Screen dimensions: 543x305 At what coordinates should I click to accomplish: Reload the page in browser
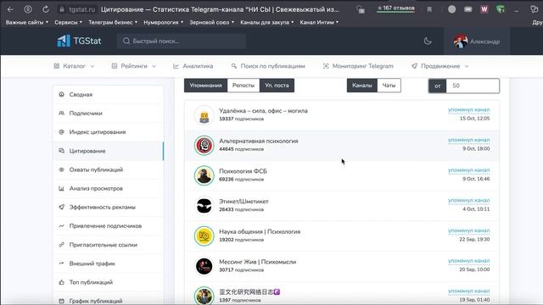46,9
